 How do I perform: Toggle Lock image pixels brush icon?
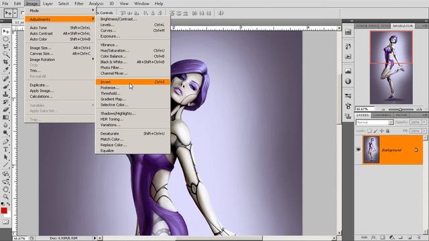click(x=375, y=131)
